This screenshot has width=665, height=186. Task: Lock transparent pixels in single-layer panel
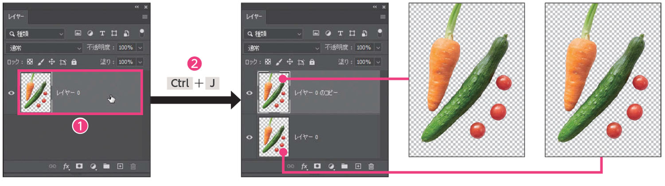click(x=30, y=62)
